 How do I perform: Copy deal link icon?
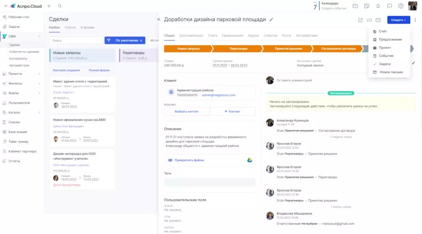point(369,20)
